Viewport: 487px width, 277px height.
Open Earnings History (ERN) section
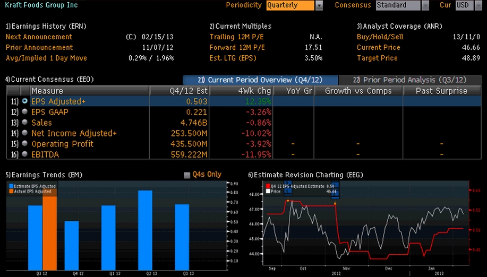[46, 27]
